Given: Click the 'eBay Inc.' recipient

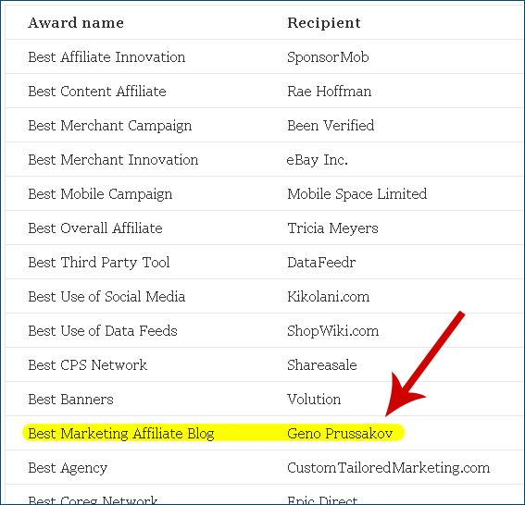Looking at the screenshot, I should 317,160.
